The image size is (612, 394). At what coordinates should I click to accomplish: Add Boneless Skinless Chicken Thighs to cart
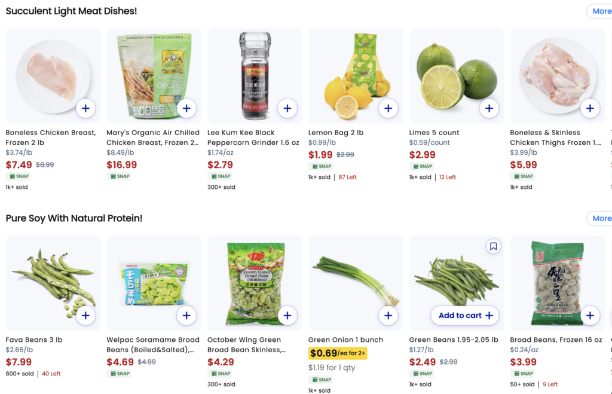click(590, 108)
